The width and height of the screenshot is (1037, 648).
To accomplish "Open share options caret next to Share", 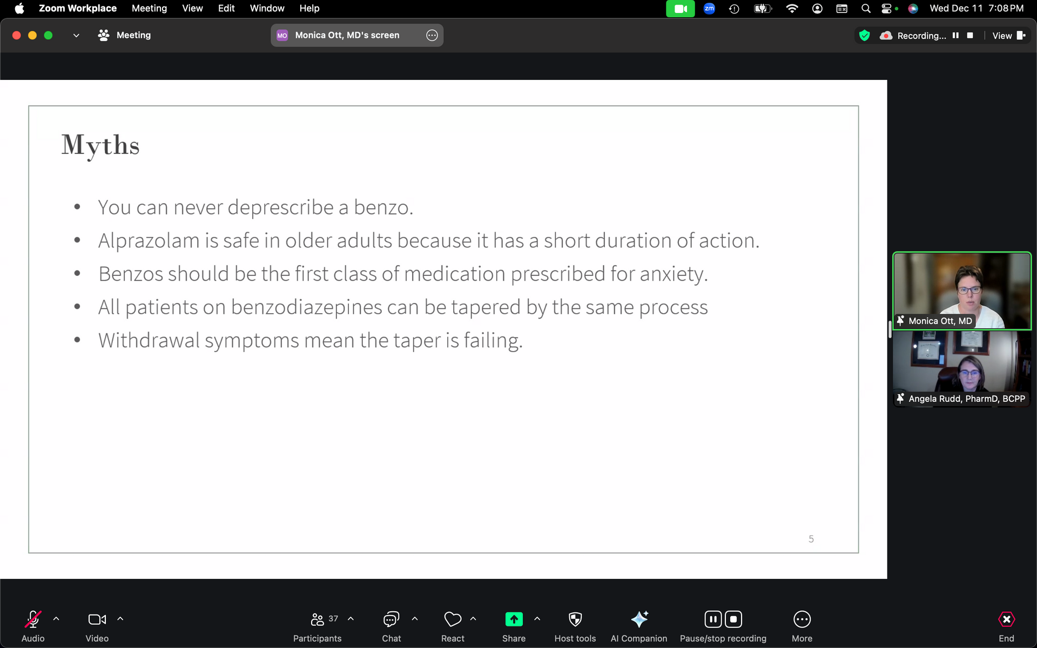I will [x=537, y=619].
